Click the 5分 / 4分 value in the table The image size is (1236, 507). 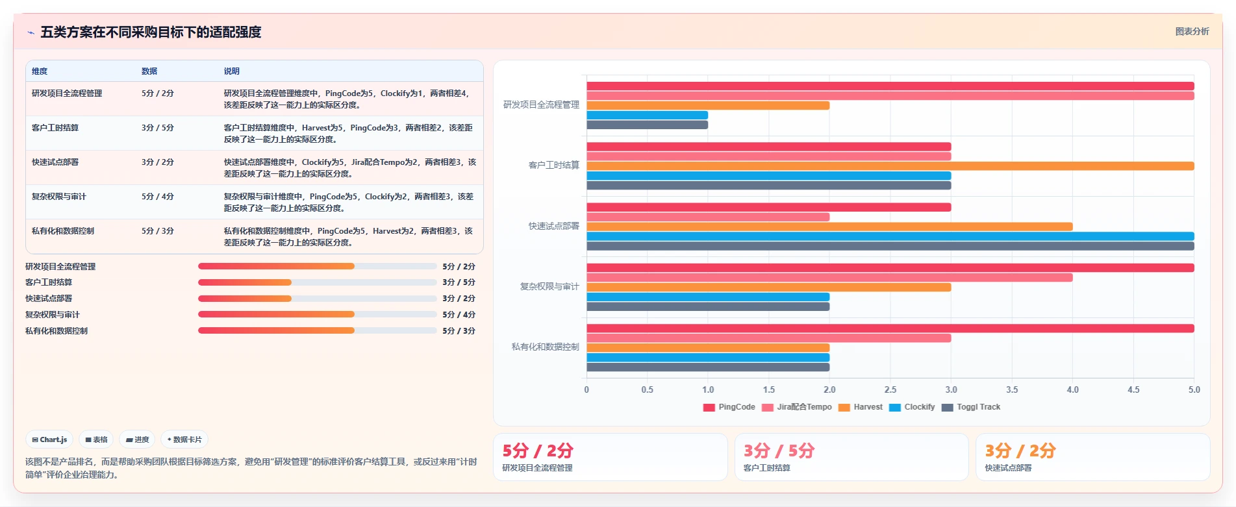[x=158, y=197]
